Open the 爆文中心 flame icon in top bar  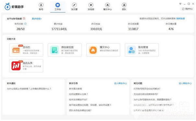coord(107,5)
